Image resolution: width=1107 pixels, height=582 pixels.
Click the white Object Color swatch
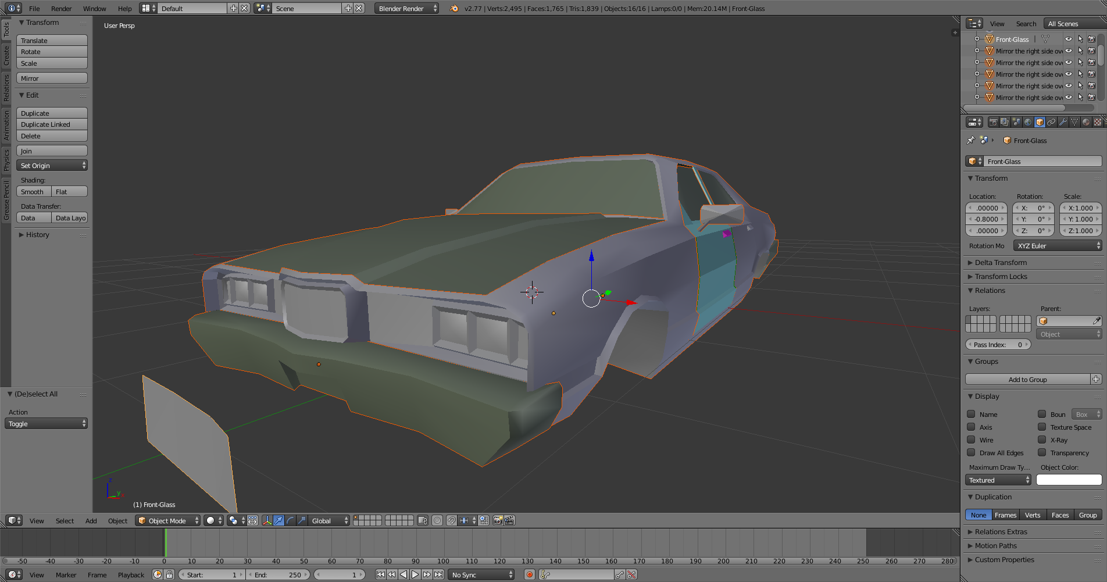click(1069, 480)
